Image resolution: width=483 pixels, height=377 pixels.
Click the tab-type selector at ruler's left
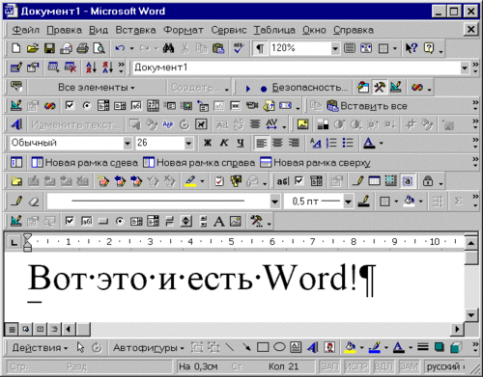[14, 242]
